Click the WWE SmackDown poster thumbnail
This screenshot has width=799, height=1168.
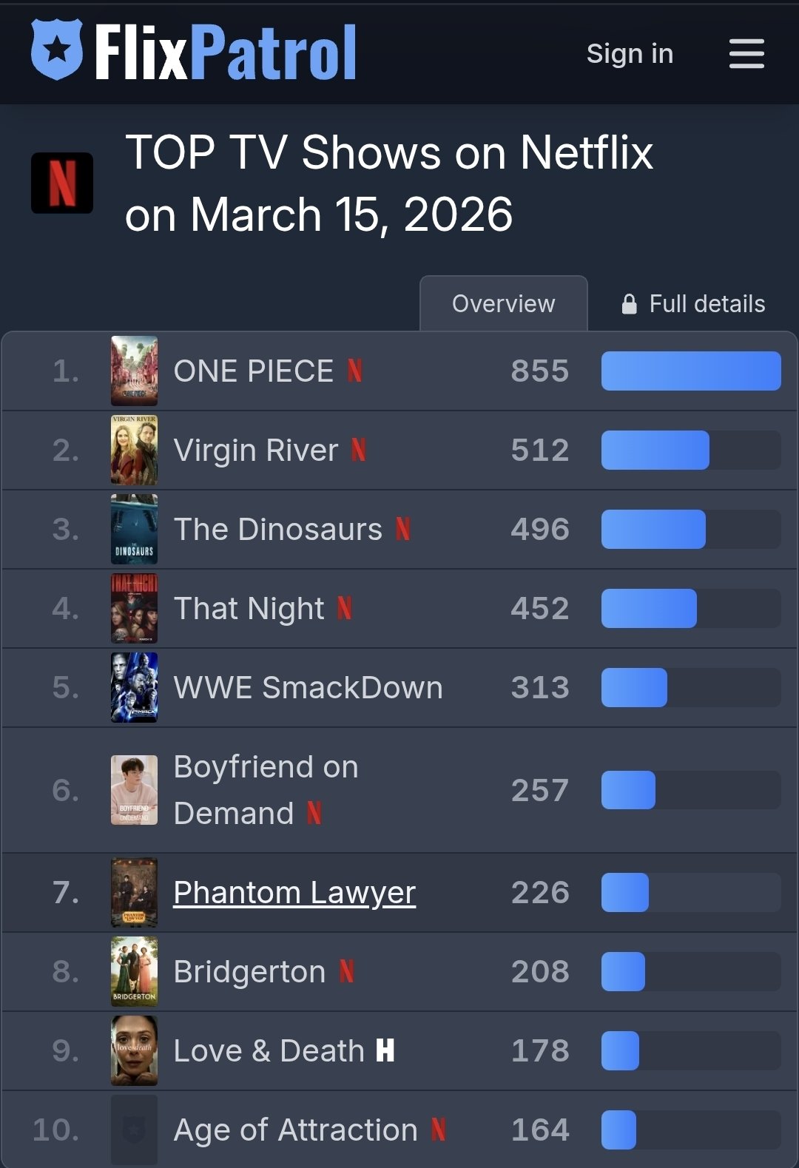pyautogui.click(x=134, y=687)
